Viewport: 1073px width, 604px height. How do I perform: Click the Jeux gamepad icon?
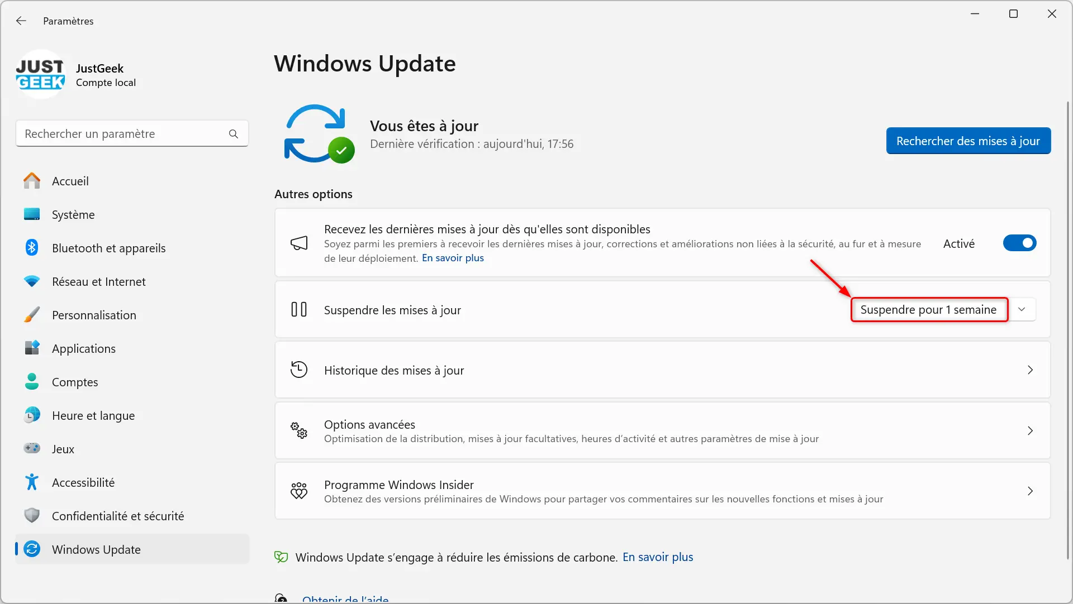click(x=32, y=449)
